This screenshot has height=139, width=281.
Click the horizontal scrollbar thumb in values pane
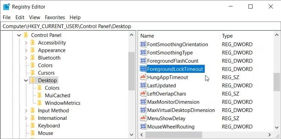pos(174,135)
